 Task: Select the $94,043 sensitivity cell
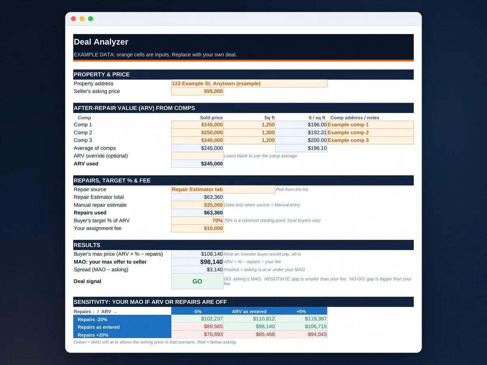pos(301,335)
